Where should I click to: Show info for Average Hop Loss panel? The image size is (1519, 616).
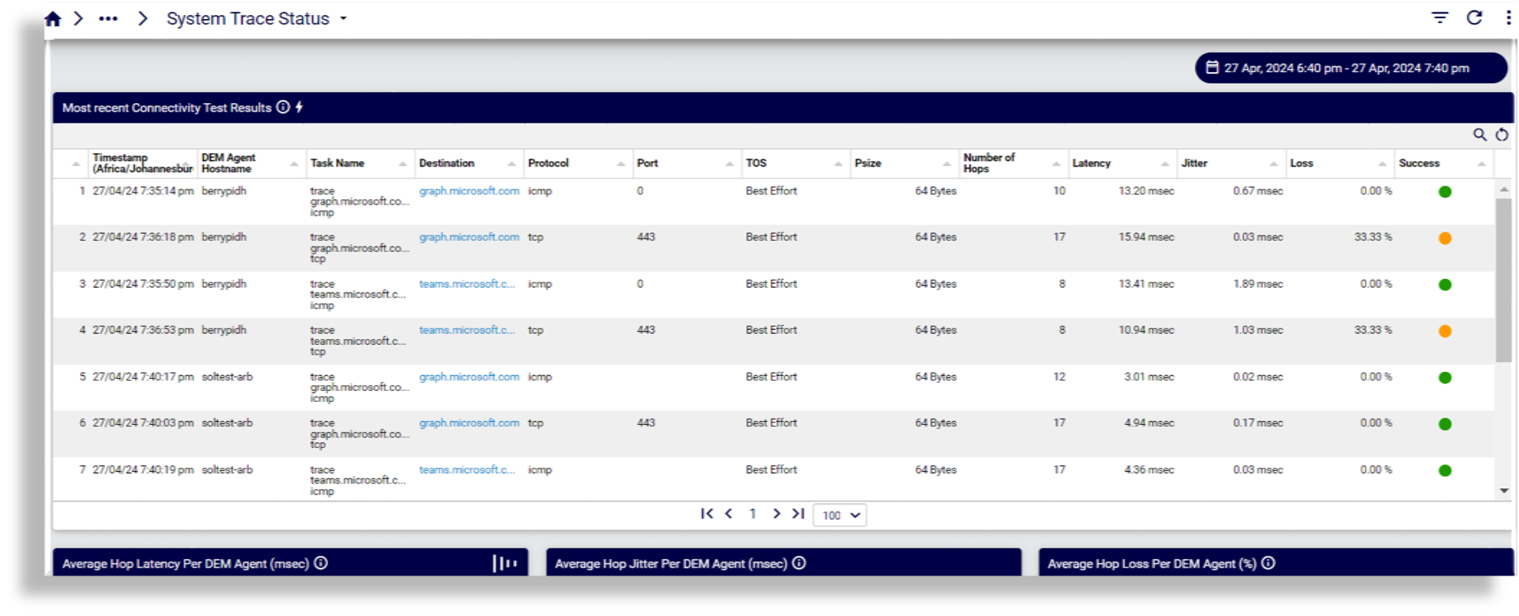1268,563
